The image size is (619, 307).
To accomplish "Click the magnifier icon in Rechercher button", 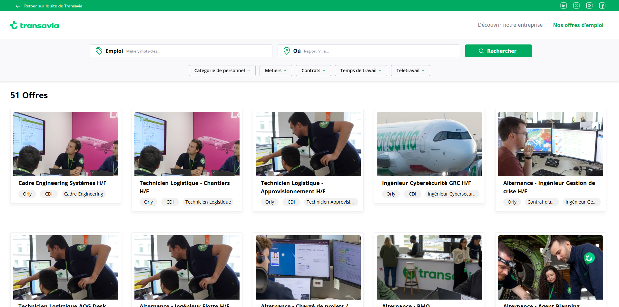I will tap(481, 51).
